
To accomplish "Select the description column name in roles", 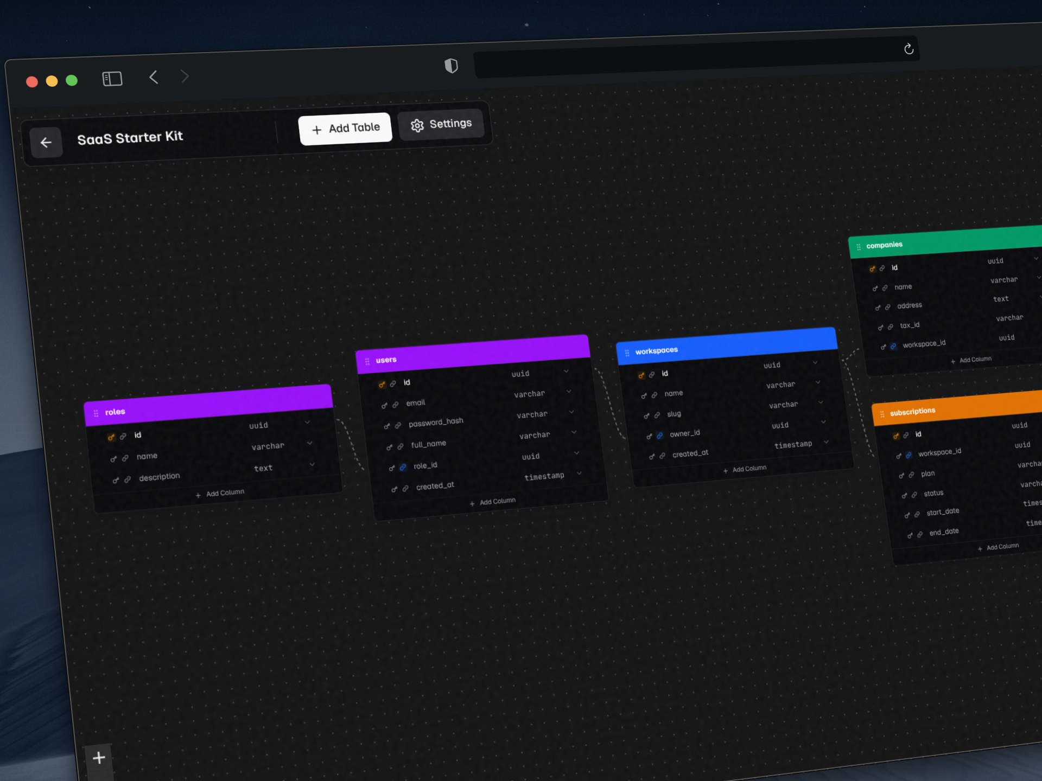I will pyautogui.click(x=159, y=477).
